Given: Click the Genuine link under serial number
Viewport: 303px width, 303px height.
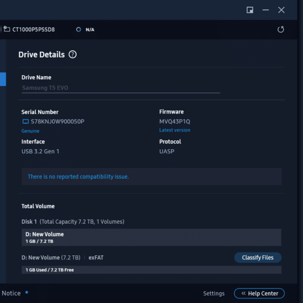Looking at the screenshot, I should [31, 131].
